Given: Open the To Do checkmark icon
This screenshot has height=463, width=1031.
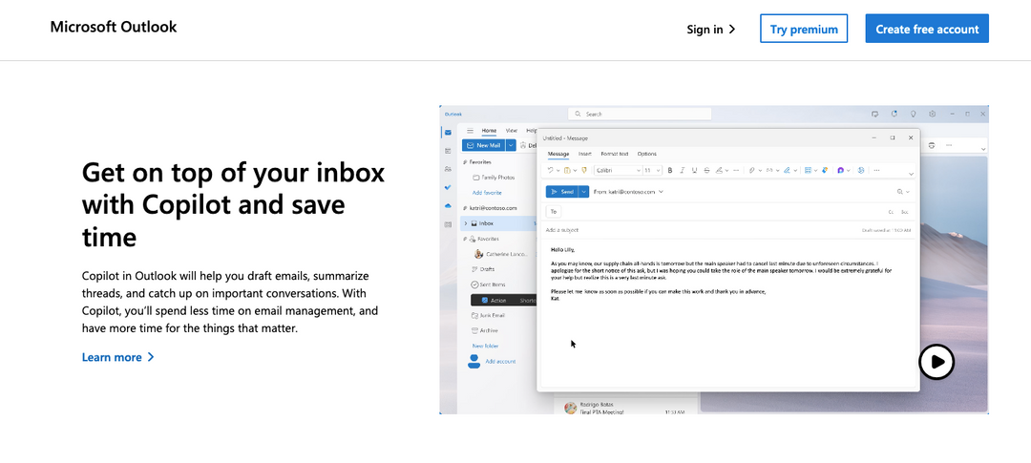Looking at the screenshot, I should click(448, 187).
